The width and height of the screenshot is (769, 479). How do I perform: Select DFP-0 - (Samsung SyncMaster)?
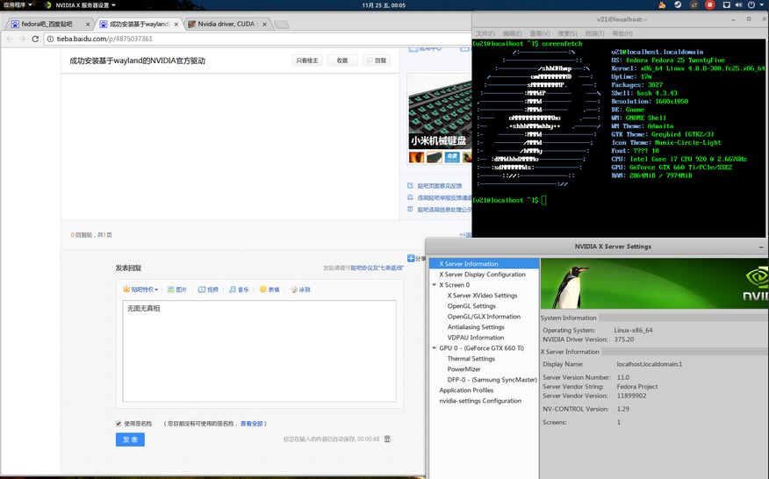point(492,380)
